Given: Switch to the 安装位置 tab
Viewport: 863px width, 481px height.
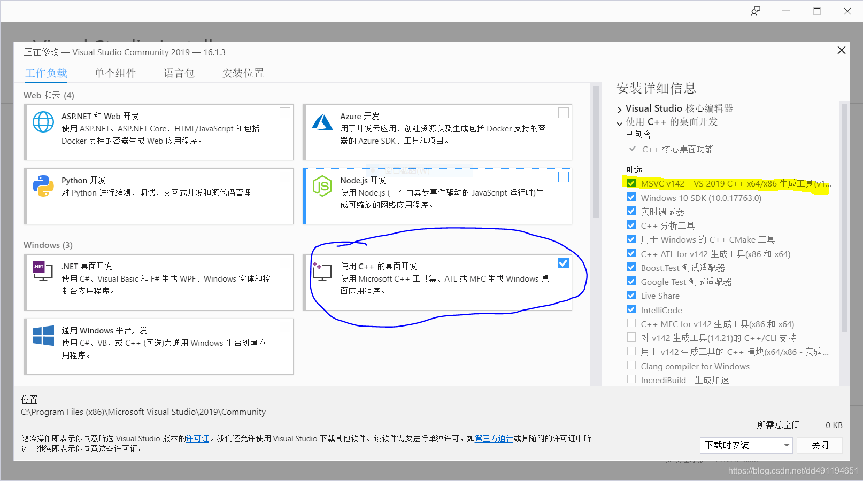Looking at the screenshot, I should [x=243, y=73].
